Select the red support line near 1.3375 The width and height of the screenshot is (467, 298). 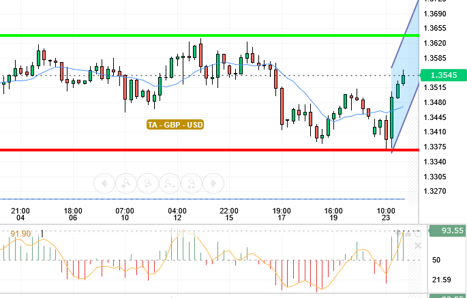(209, 150)
